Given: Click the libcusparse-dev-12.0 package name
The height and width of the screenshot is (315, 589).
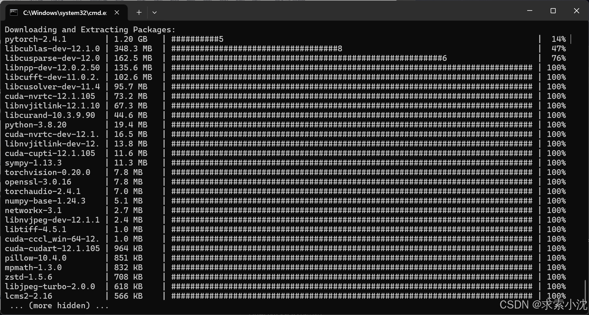Looking at the screenshot, I should tap(52, 58).
